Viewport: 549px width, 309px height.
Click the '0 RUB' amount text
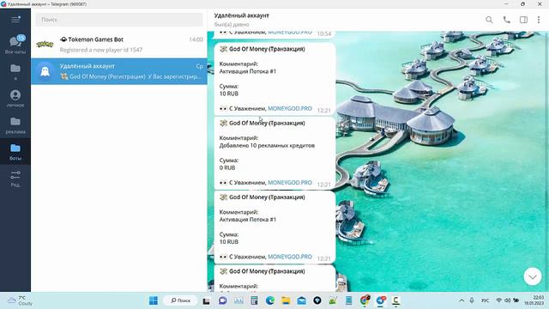pos(227,168)
